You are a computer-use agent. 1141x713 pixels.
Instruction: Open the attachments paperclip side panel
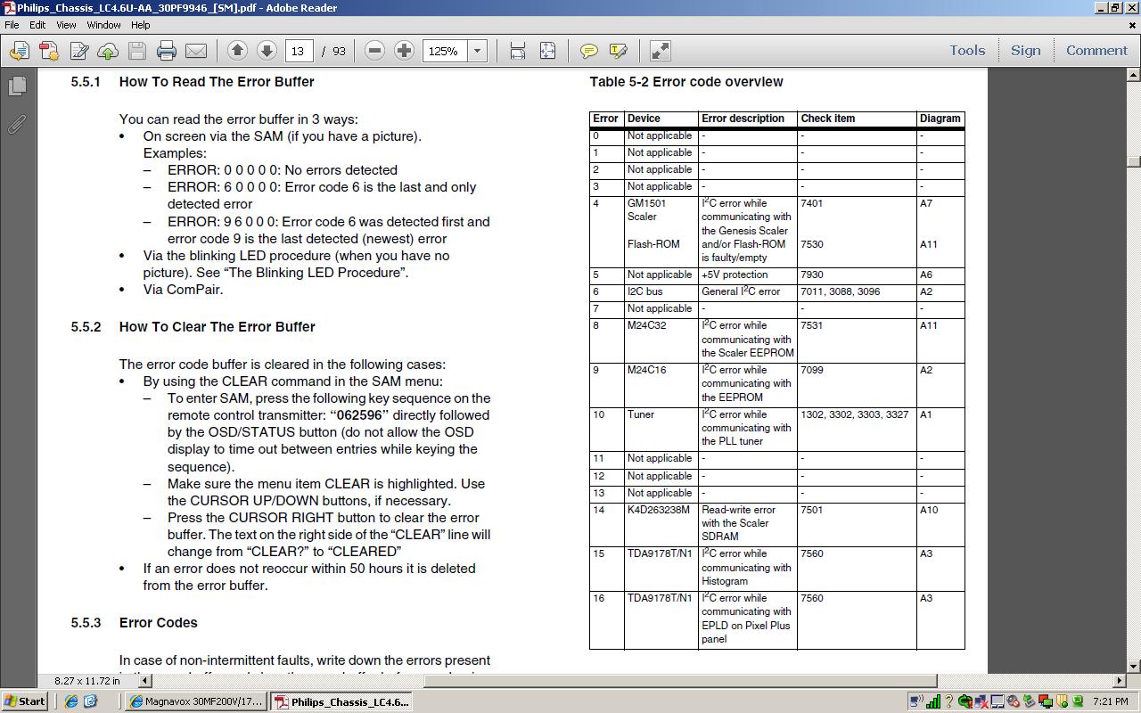coord(17,124)
